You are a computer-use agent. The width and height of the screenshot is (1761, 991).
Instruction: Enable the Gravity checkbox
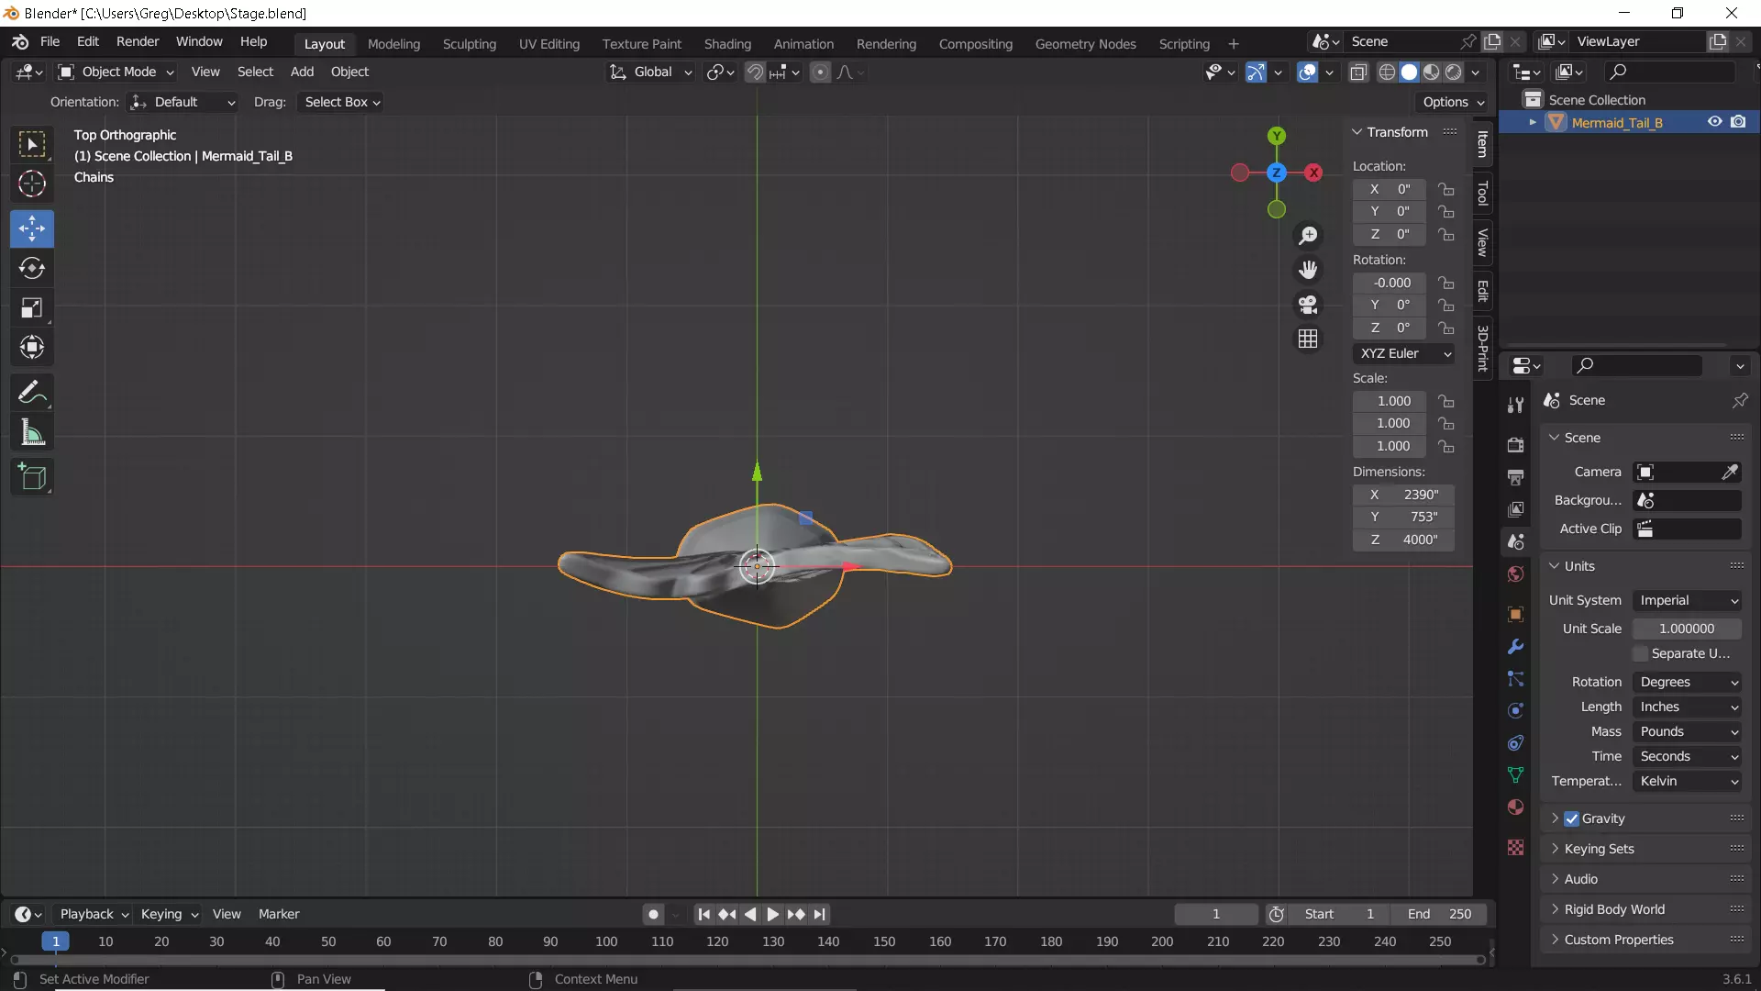(1572, 818)
